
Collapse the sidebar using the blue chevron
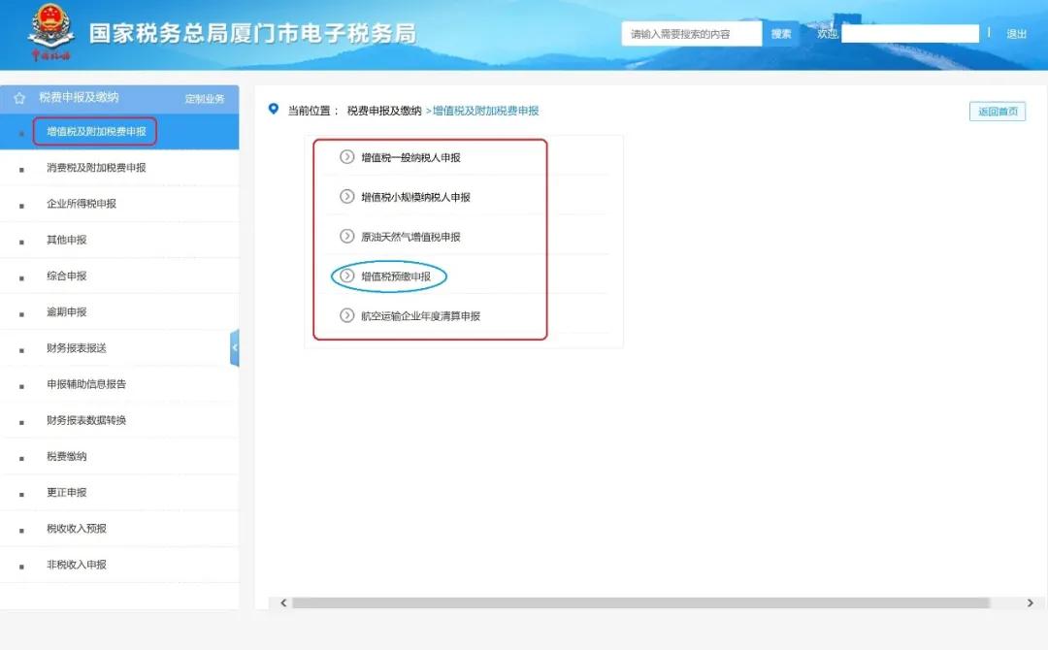point(236,347)
